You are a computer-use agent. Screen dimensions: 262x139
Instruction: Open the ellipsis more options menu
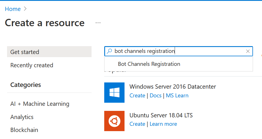[98, 23]
